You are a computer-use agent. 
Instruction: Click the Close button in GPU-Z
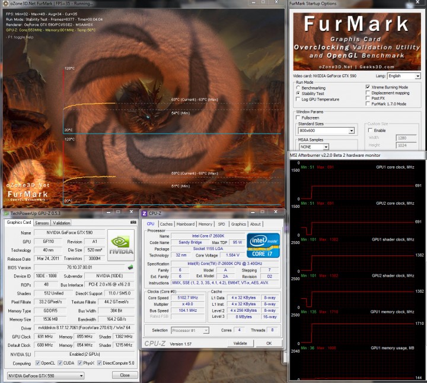pos(125,375)
